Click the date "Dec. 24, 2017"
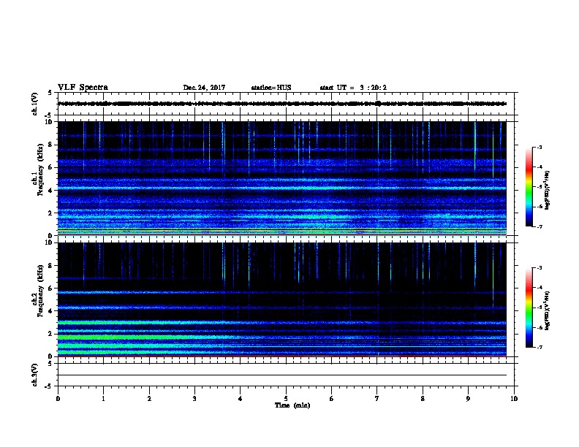 click(204, 88)
